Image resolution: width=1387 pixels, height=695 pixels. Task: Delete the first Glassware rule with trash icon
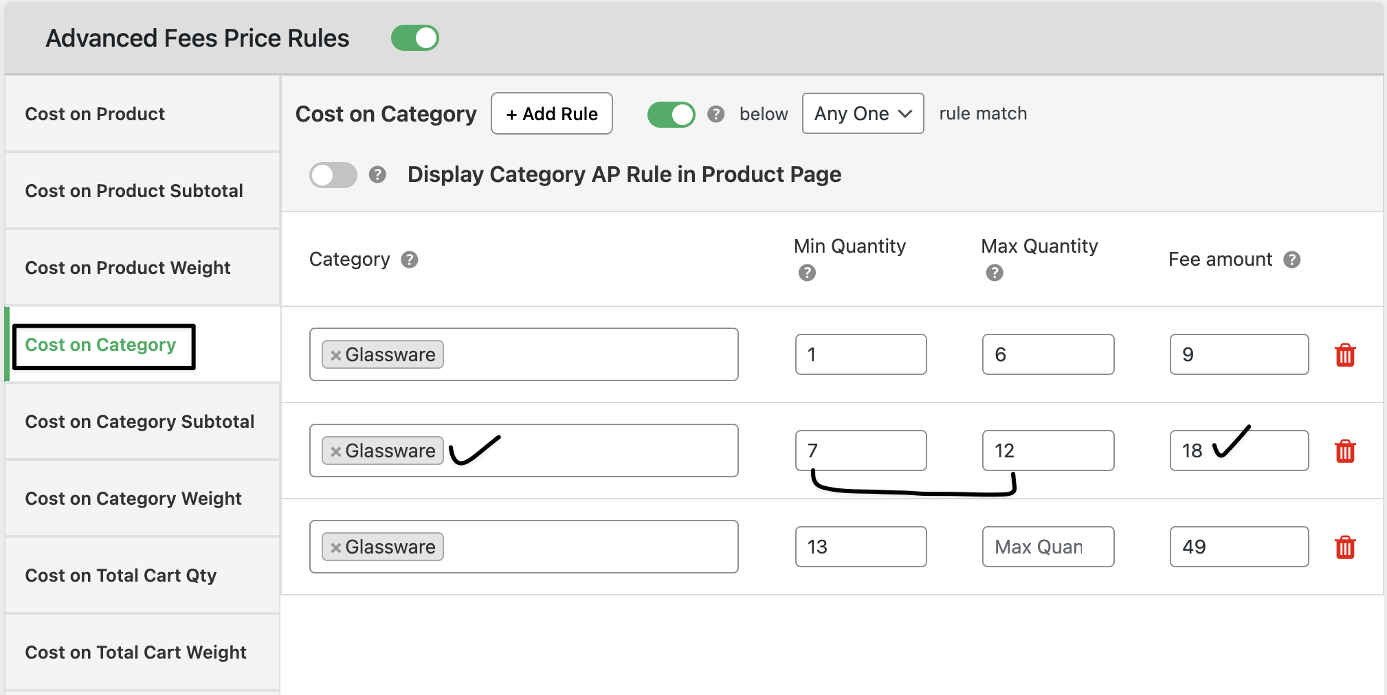click(x=1344, y=355)
